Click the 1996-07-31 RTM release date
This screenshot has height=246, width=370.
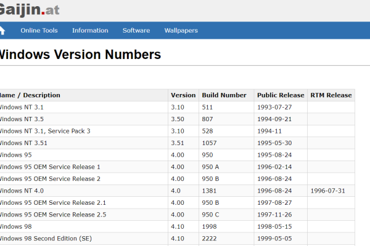pos(327,191)
